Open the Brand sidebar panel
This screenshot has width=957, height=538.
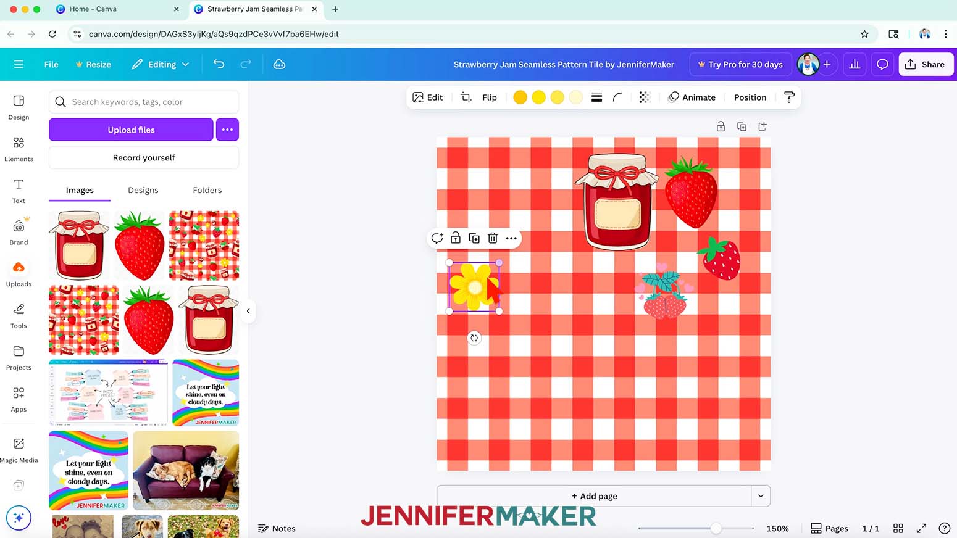pyautogui.click(x=19, y=233)
